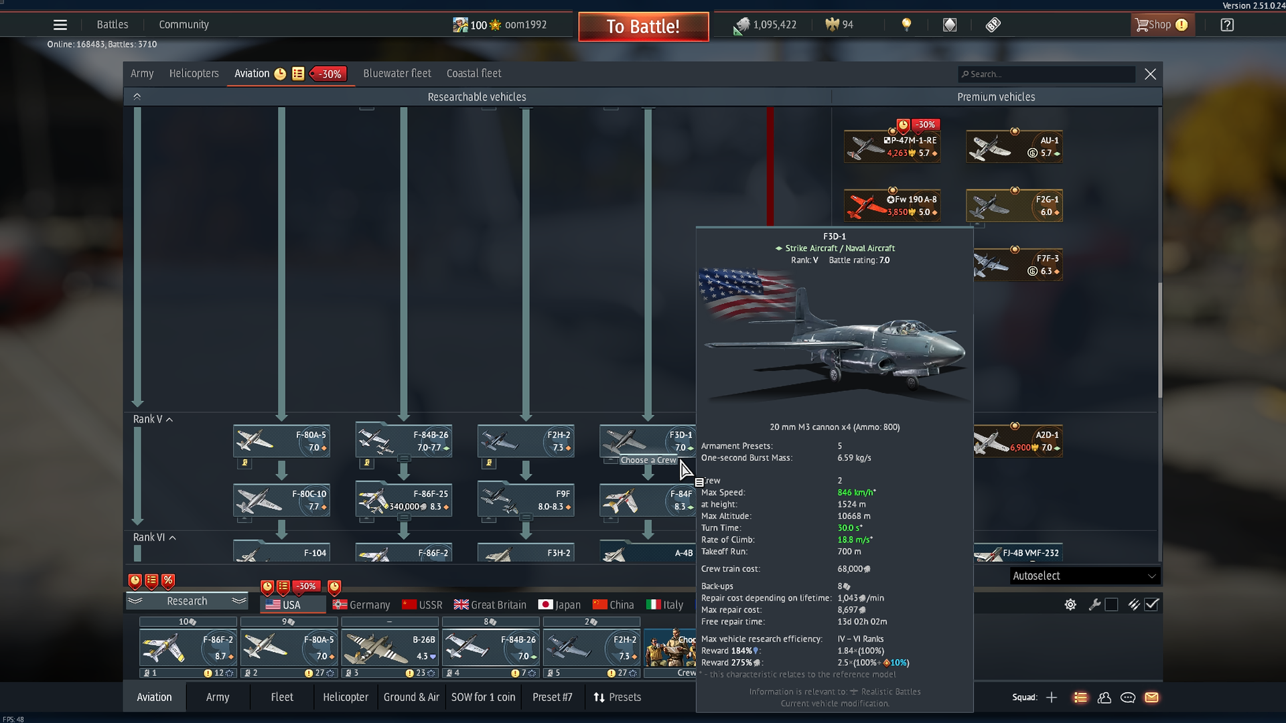The width and height of the screenshot is (1286, 723).
Task: Open slot settings gear icon
Action: click(x=1070, y=605)
